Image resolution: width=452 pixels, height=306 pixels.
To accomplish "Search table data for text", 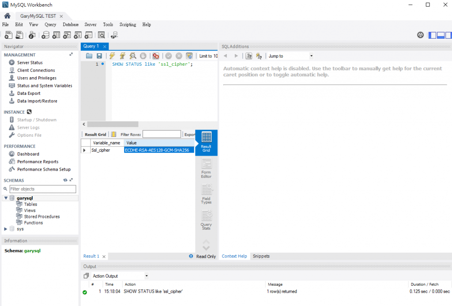I will pos(101,35).
